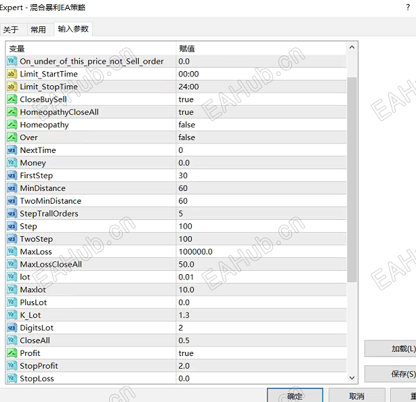This screenshot has width=416, height=402.
Task: Click the Limit_StartTime value 00:00
Action: point(188,74)
